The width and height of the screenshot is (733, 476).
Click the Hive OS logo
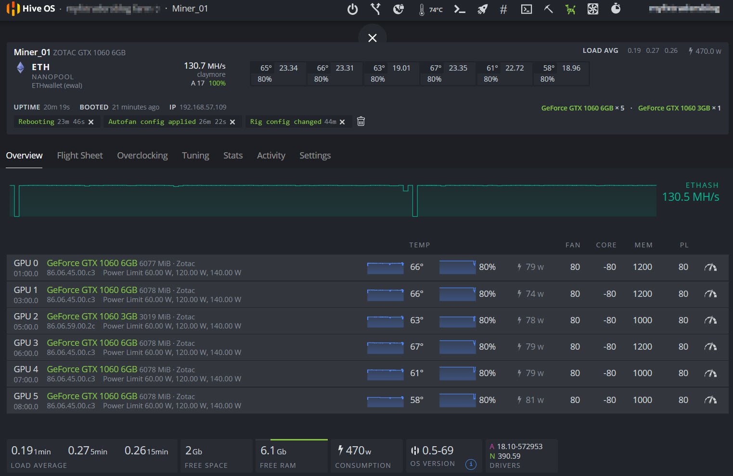(31, 9)
